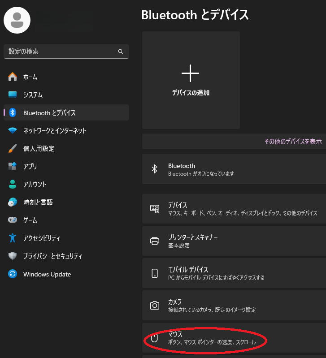Screen dimensions: 326x358
Task: Click the phone icon for モバイル デバイス
Action: point(155,273)
